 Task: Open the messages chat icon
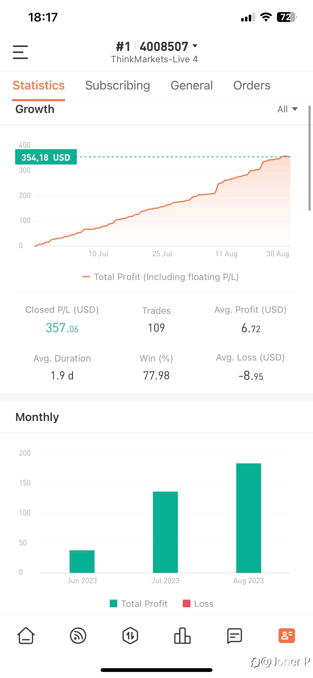234,636
